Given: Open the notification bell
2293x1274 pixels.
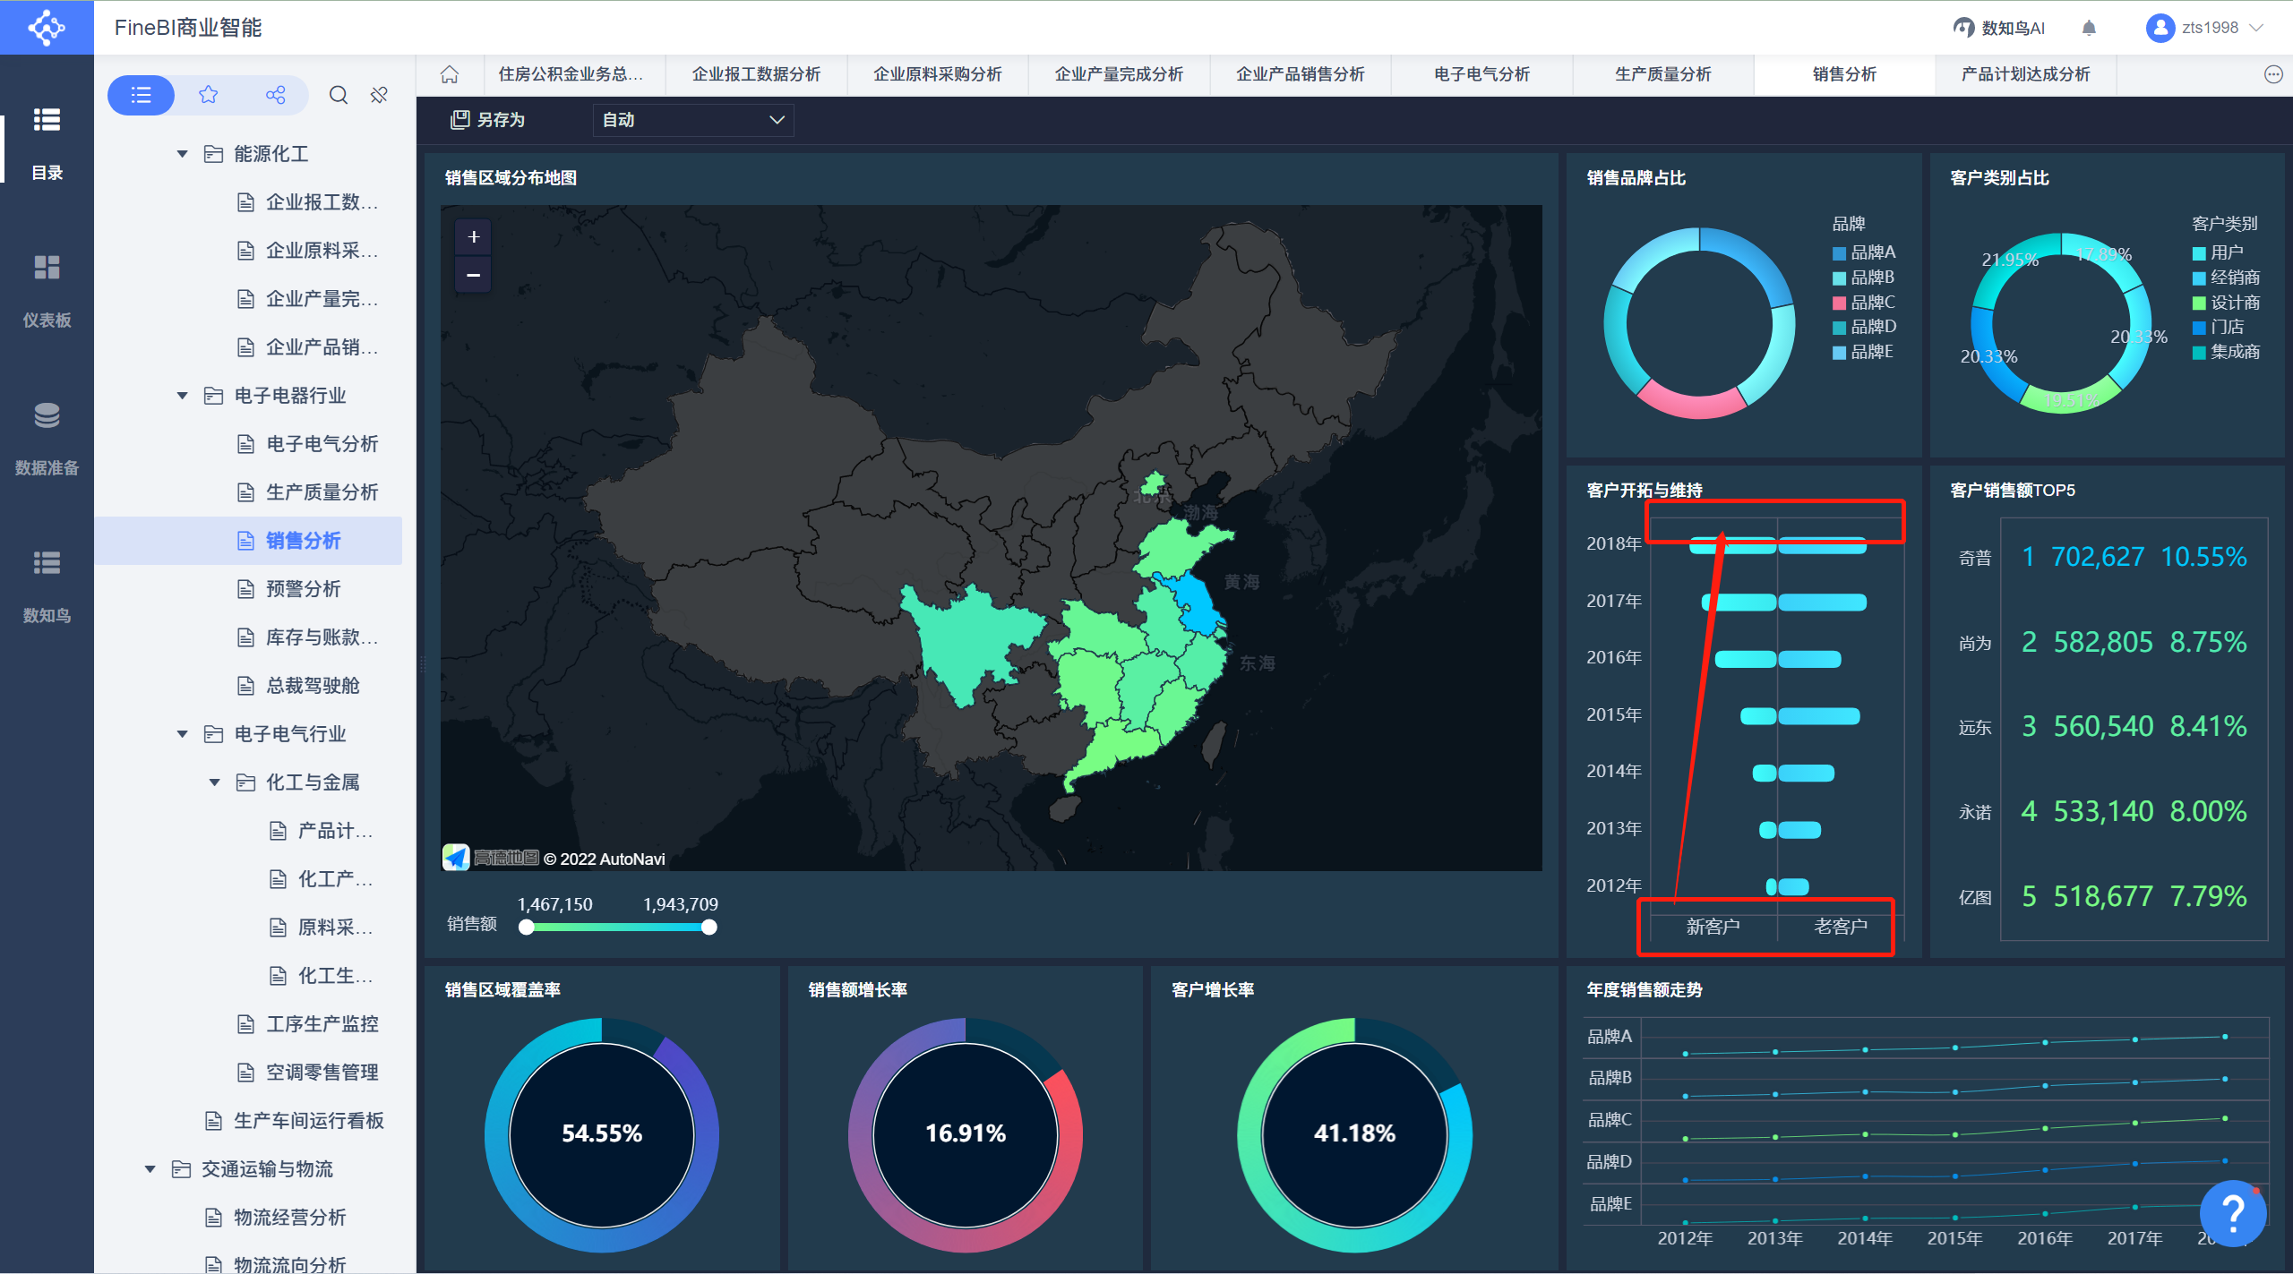Looking at the screenshot, I should [2089, 28].
